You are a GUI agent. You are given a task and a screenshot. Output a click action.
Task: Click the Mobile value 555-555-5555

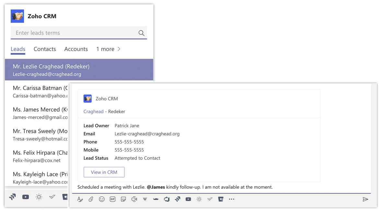[129, 150]
